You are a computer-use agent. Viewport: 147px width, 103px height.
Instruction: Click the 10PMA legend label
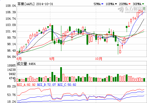(110, 4)
